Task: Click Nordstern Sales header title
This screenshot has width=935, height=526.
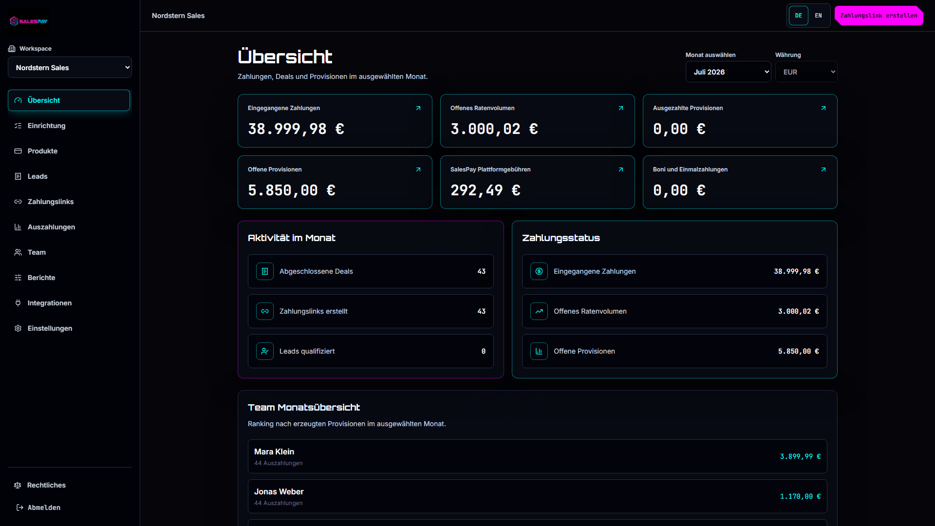Action: tap(178, 16)
